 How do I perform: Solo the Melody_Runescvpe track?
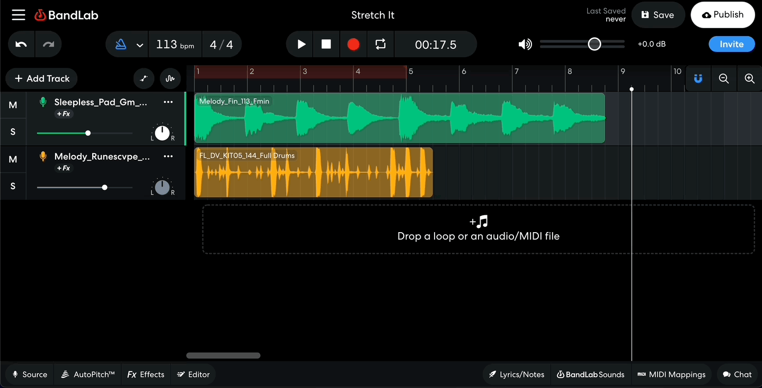tap(13, 186)
